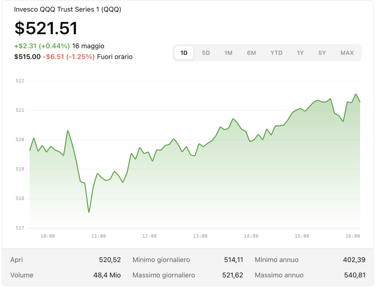Click the daily low value 514,11

click(233, 260)
